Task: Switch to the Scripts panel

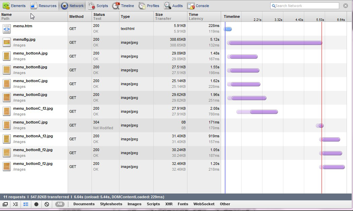Action: 98,6
